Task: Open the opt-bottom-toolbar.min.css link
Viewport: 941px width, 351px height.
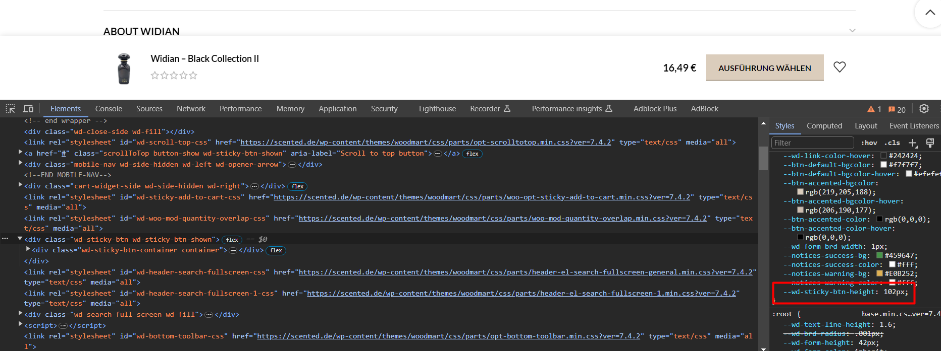Action: [x=449, y=336]
